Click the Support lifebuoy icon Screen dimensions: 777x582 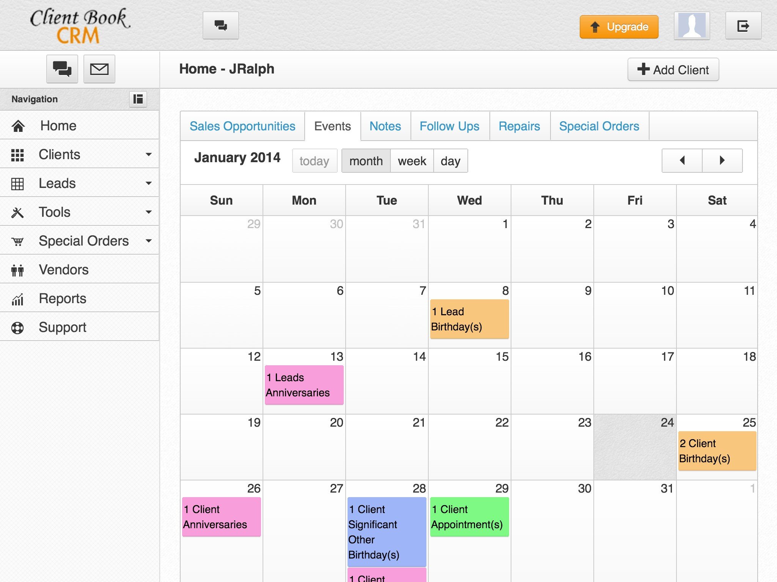(17, 328)
